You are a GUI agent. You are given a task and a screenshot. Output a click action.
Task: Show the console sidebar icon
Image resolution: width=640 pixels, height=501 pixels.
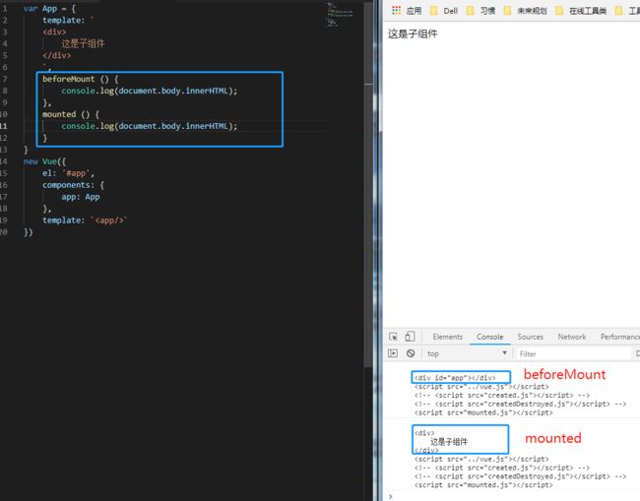pos(393,353)
